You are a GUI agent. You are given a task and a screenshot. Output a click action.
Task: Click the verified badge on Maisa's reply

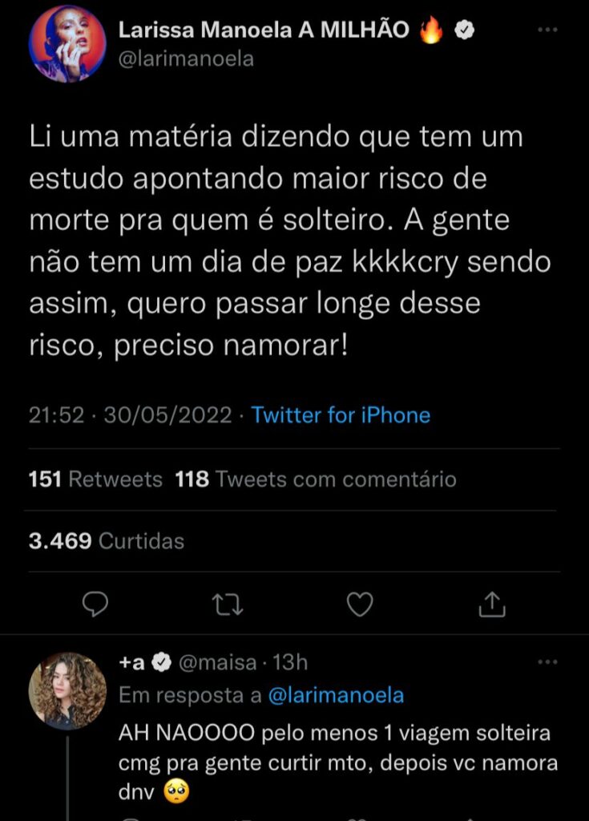[x=160, y=663]
